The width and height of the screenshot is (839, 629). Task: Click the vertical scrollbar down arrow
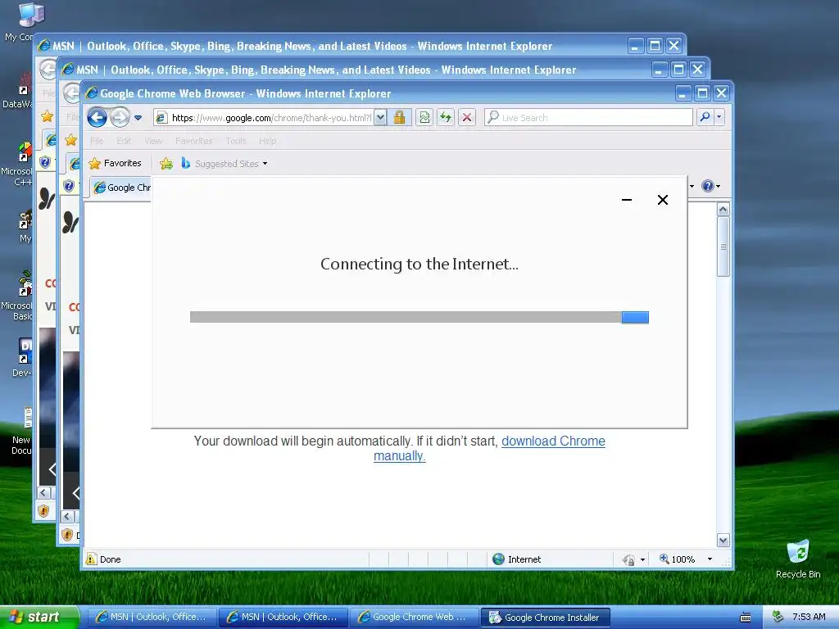tap(723, 541)
